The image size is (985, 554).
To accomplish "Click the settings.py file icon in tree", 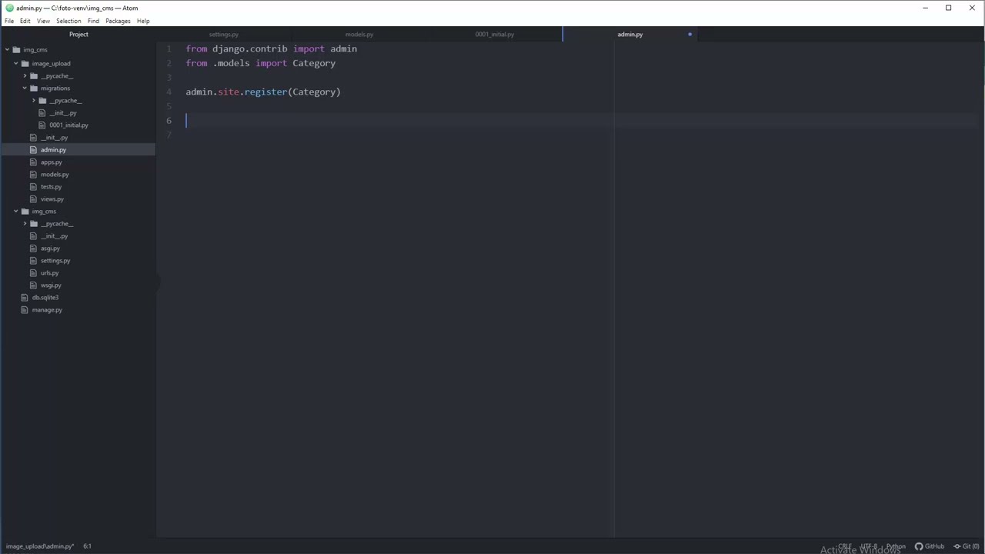I will [33, 260].
